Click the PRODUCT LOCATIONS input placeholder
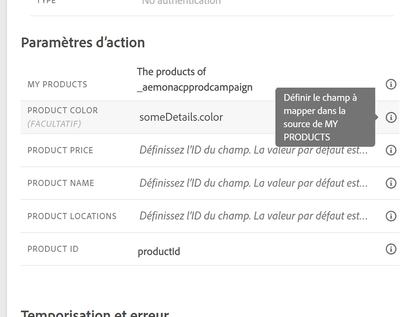 [253, 216]
